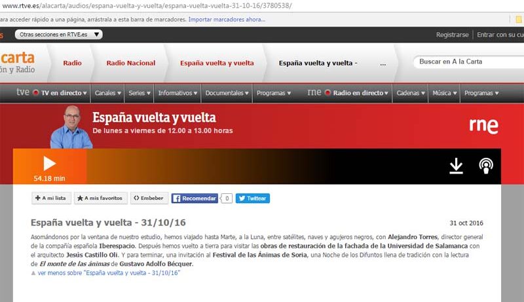
Task: Share the audio with the Twittear button
Action: pyautogui.click(x=253, y=198)
